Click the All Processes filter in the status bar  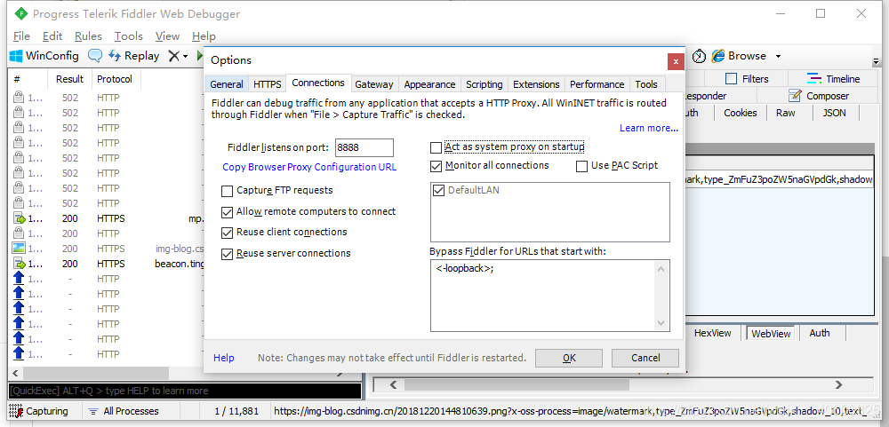[x=124, y=411]
